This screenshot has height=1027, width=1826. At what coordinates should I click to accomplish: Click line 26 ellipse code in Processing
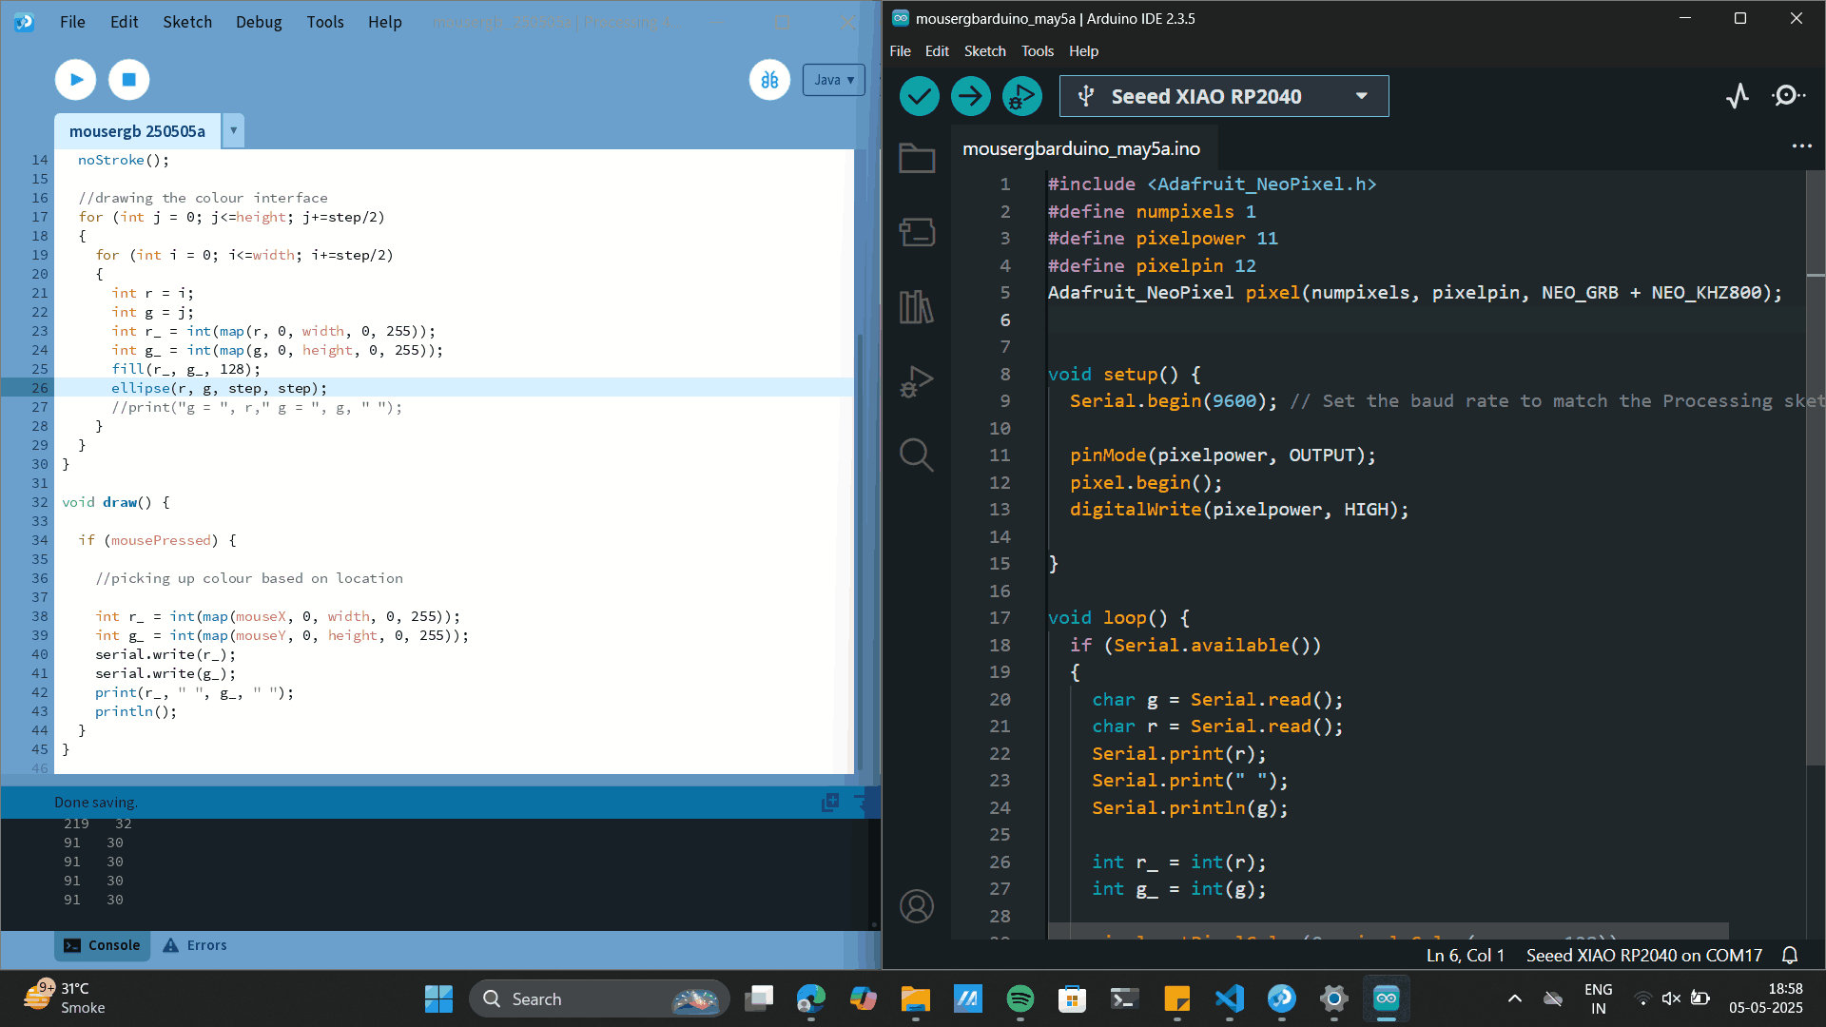point(219,388)
